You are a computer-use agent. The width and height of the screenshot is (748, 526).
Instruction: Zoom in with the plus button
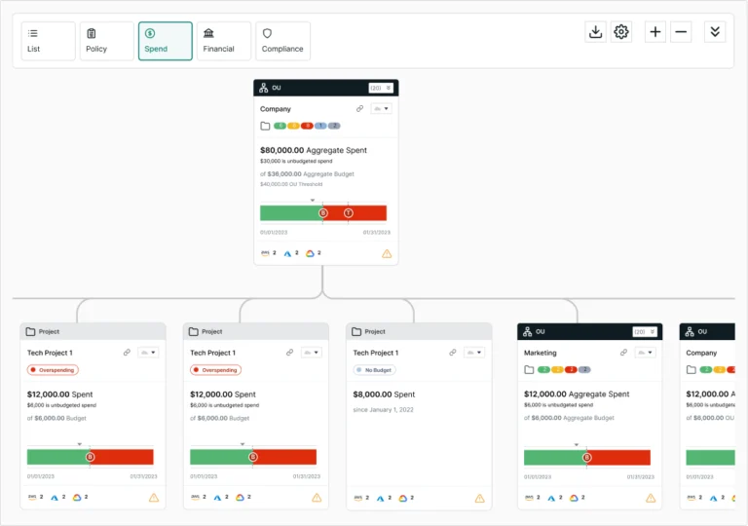[x=655, y=32]
